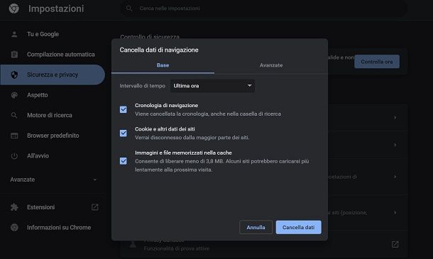Click the chevron on the 'ostazioni di' background row

pos(395,177)
